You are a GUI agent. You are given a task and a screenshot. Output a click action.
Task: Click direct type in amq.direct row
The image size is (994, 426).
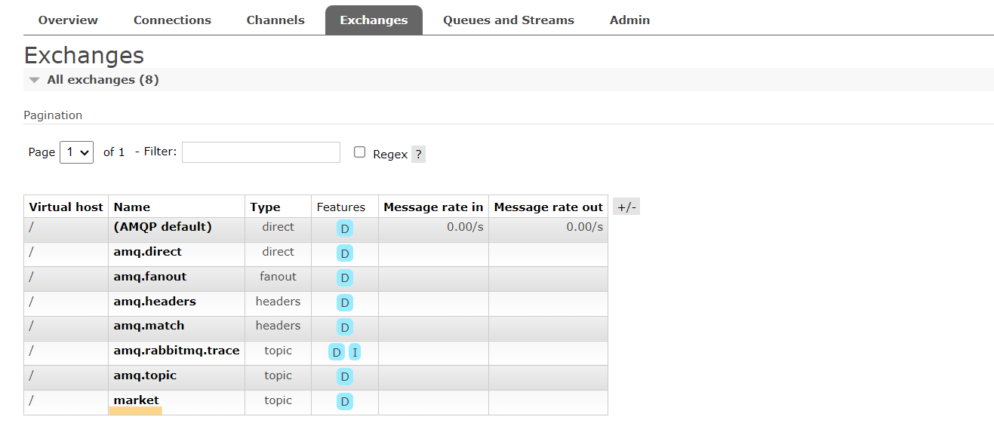[x=278, y=252]
